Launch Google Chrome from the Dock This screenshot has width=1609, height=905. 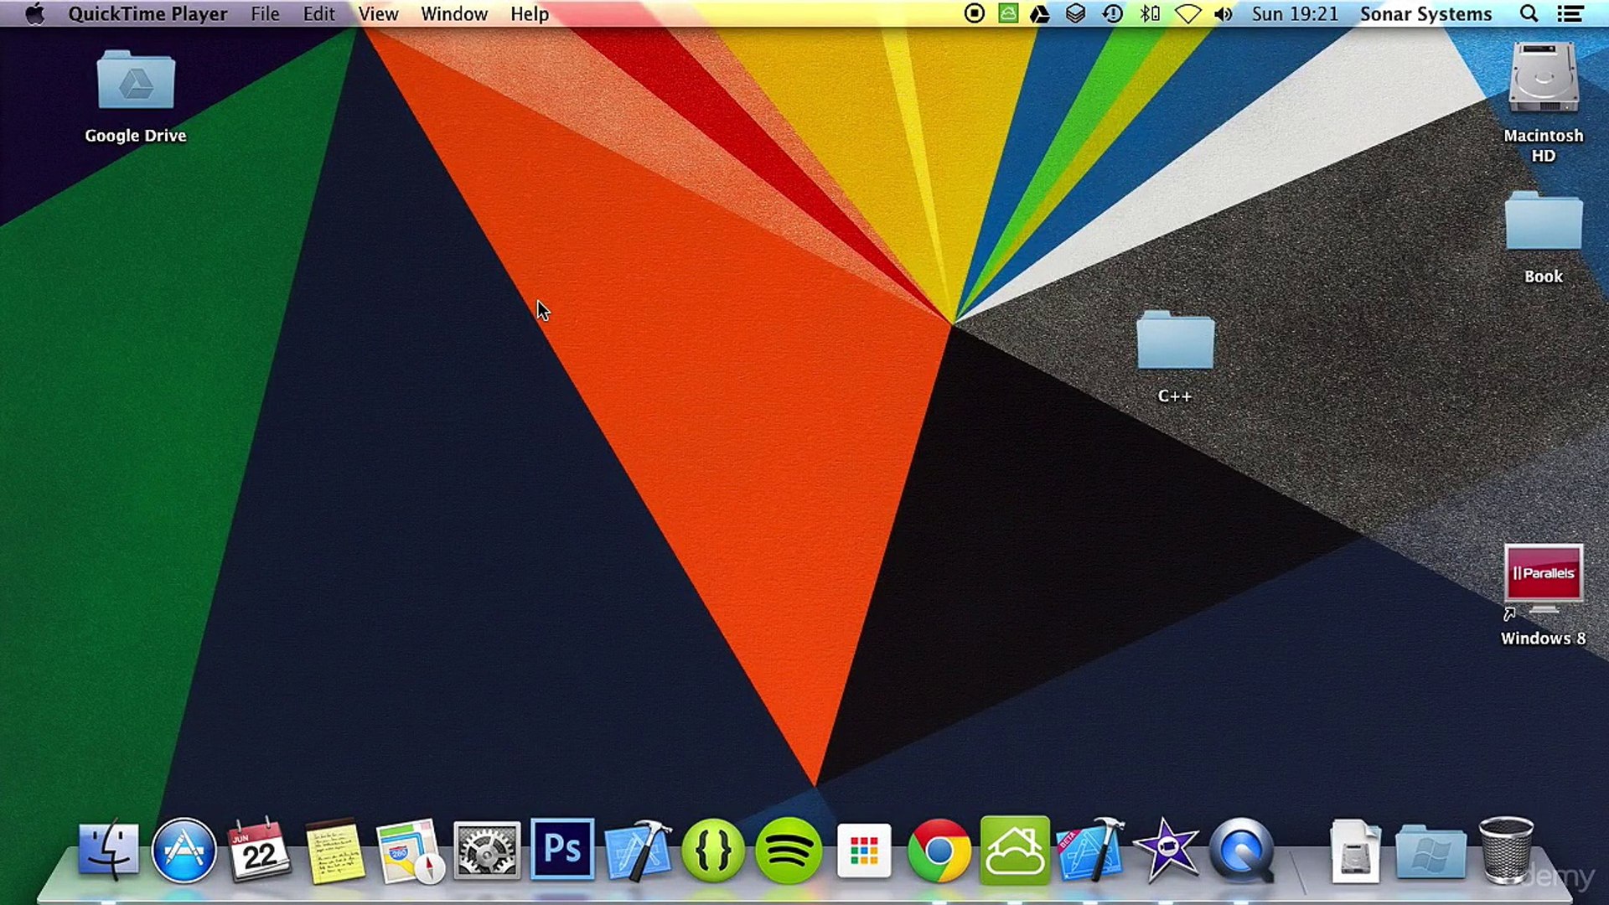(x=939, y=851)
